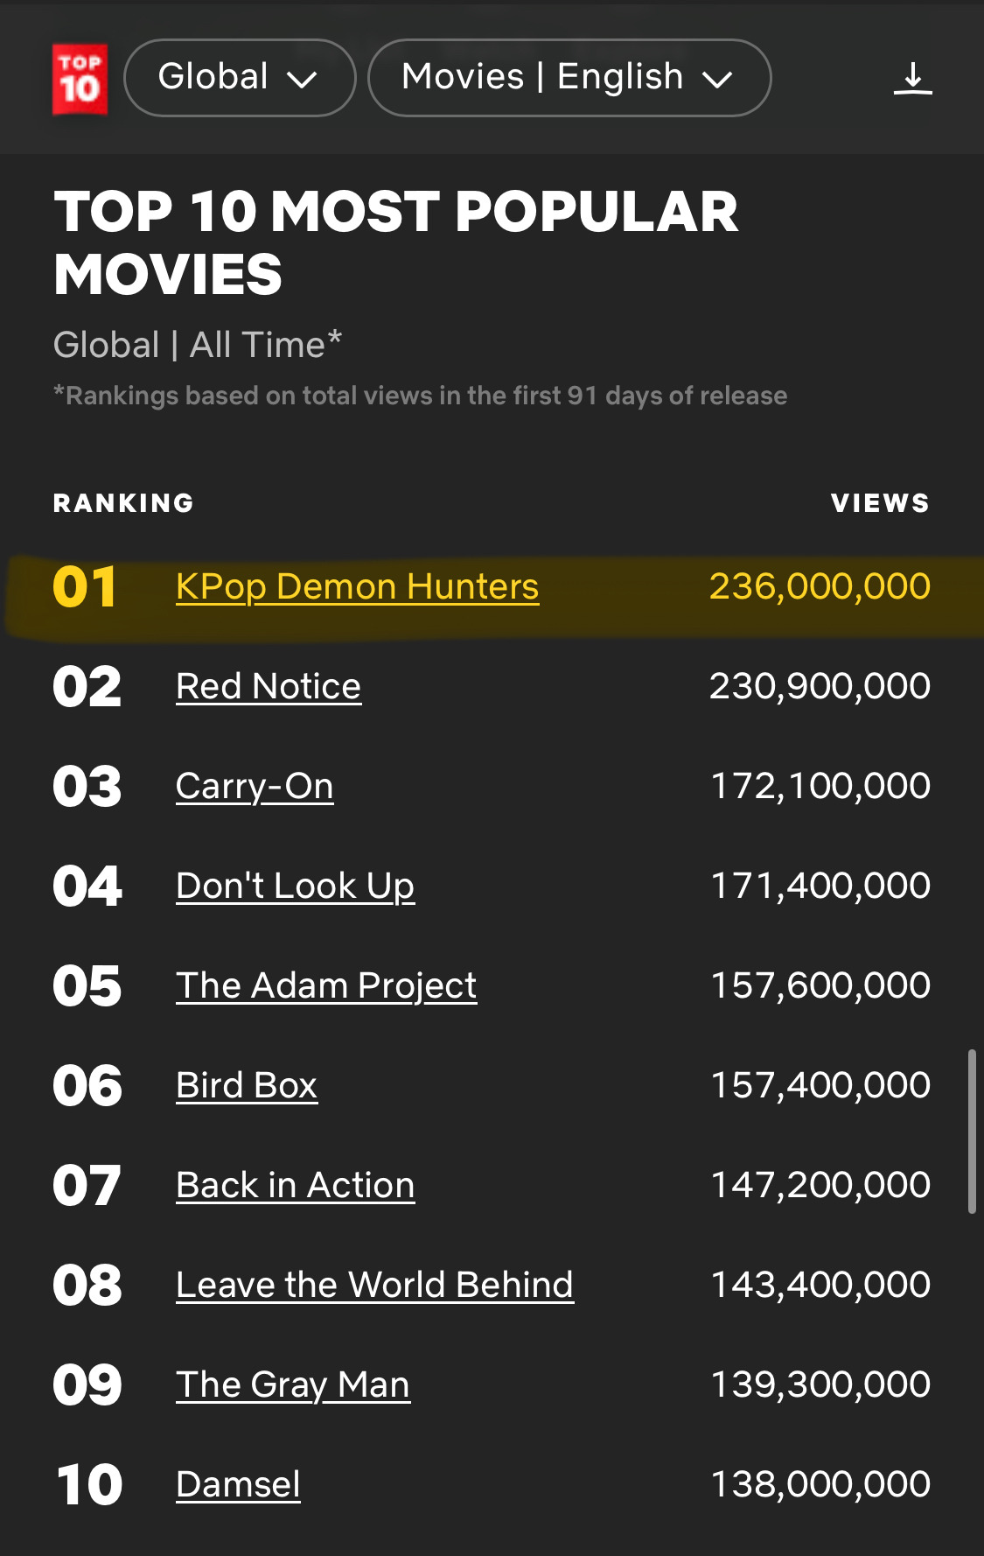Viewport: 984px width, 1556px height.
Task: Click the VIEWS column header
Action: [x=880, y=503]
